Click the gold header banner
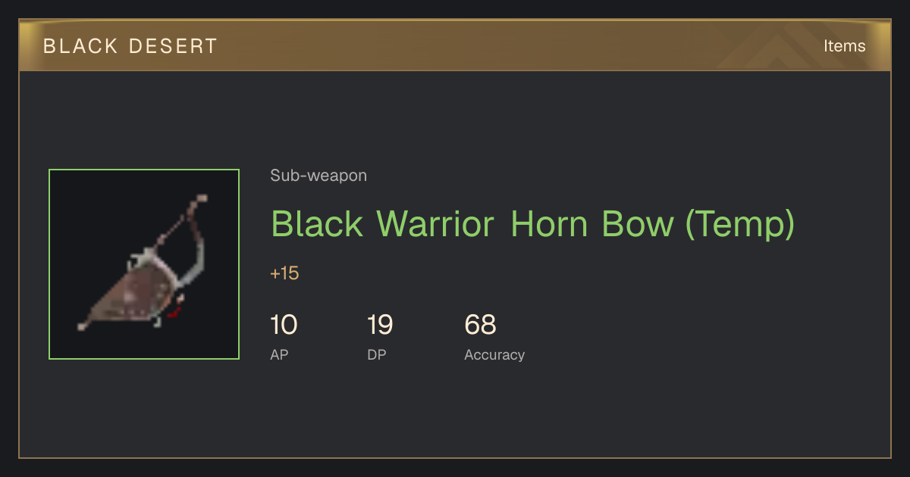The image size is (910, 477). [455, 45]
